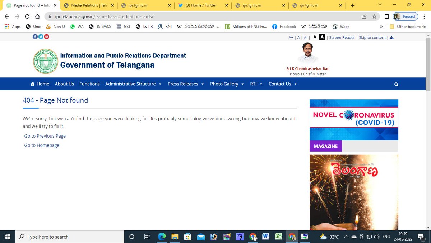Open the Millions of PNG bookmark
Viewport: 431px width, 243px height.
[246, 27]
